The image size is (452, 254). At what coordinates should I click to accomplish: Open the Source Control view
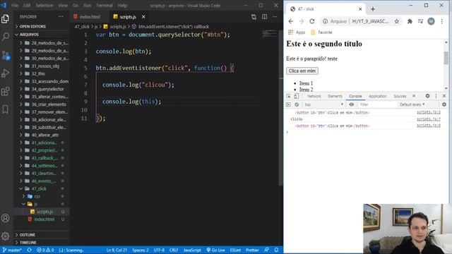click(5, 55)
